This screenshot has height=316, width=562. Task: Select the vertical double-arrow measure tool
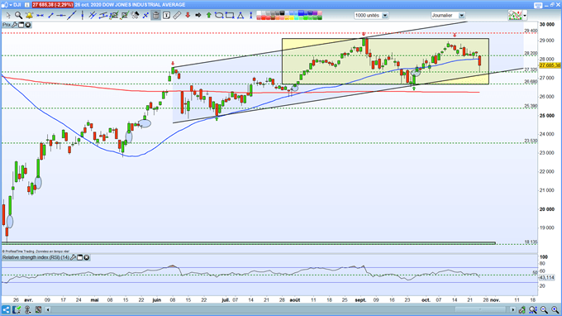tap(251, 16)
